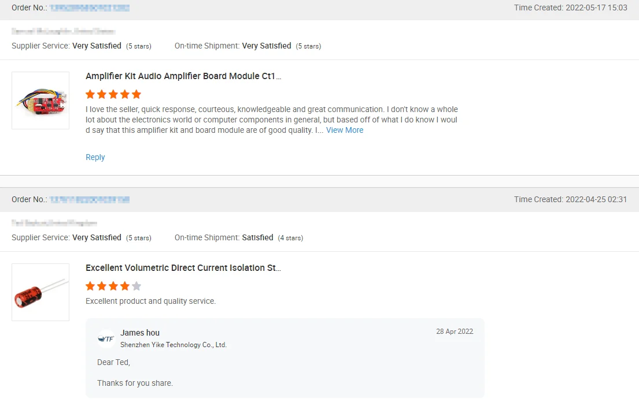This screenshot has height=402, width=639.
Task: Open the red capacitor product thumbnail
Action: pos(40,292)
